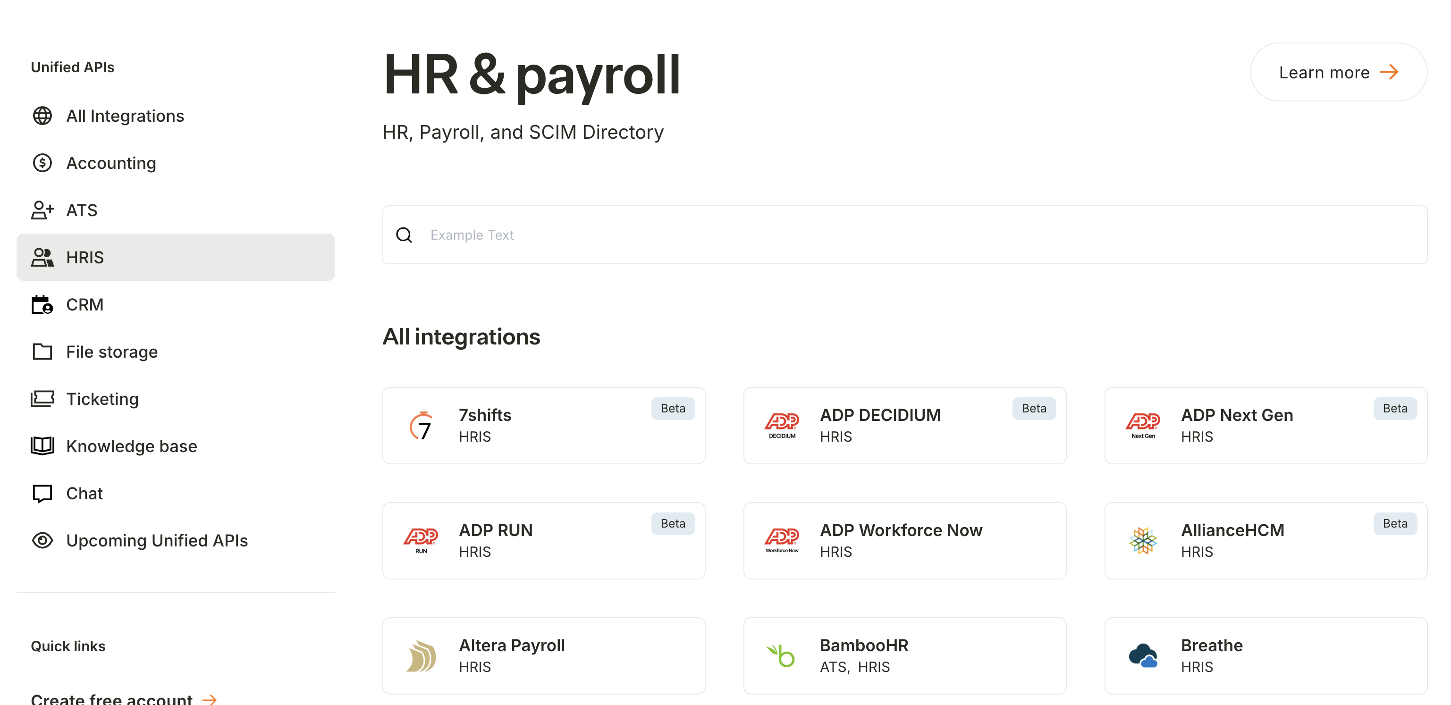Switch to the Ticketing category

click(176, 399)
